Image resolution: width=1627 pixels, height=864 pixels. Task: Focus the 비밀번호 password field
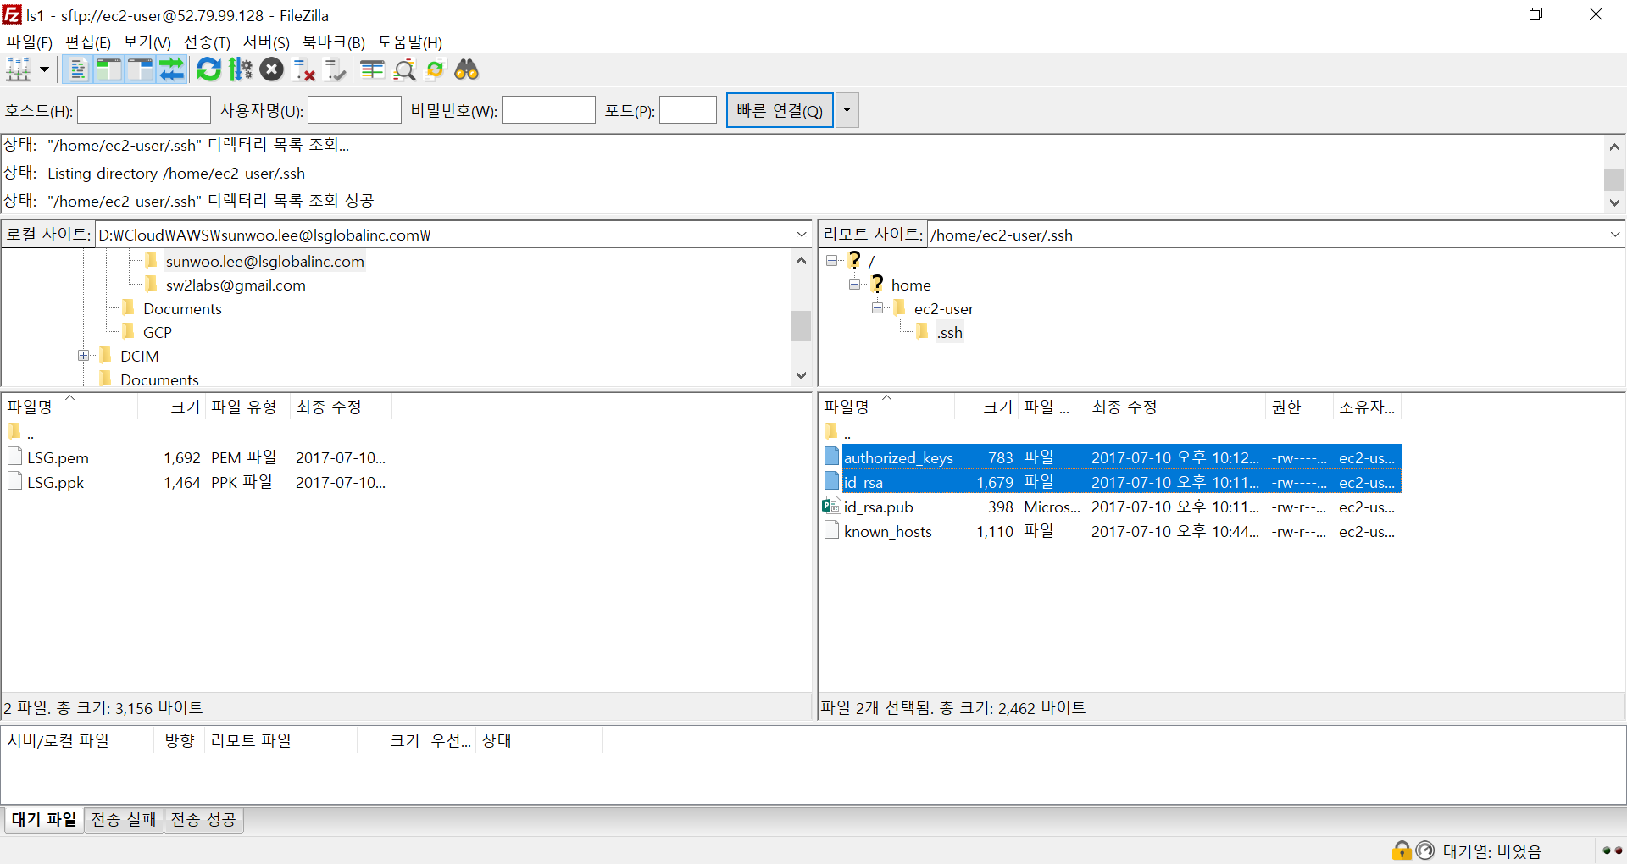548,110
